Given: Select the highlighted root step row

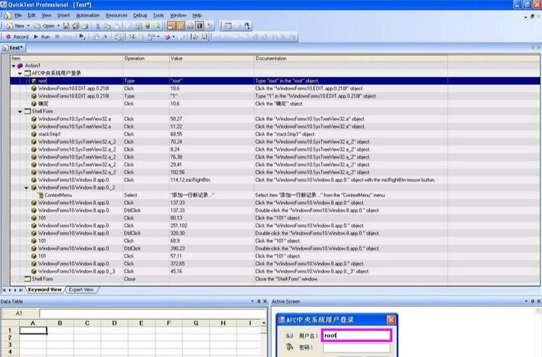Looking at the screenshot, I should (x=275, y=81).
